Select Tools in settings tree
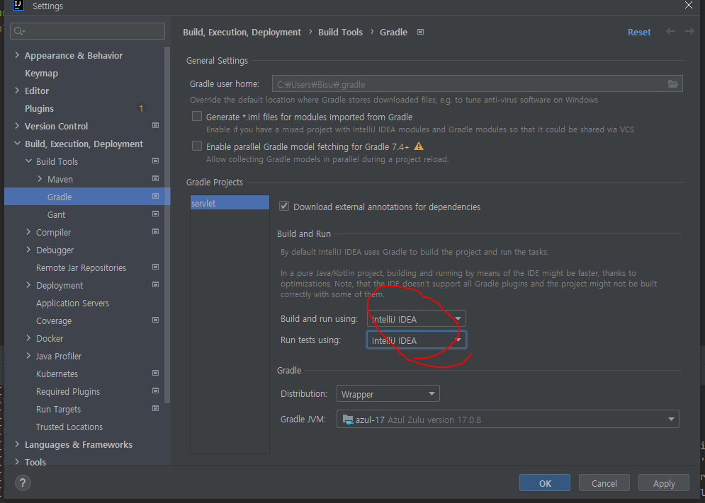705x503 pixels. click(x=35, y=462)
